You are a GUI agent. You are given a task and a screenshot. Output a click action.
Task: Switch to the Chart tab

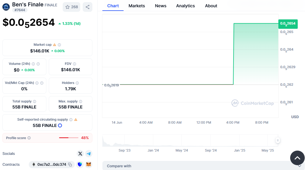pos(113,6)
